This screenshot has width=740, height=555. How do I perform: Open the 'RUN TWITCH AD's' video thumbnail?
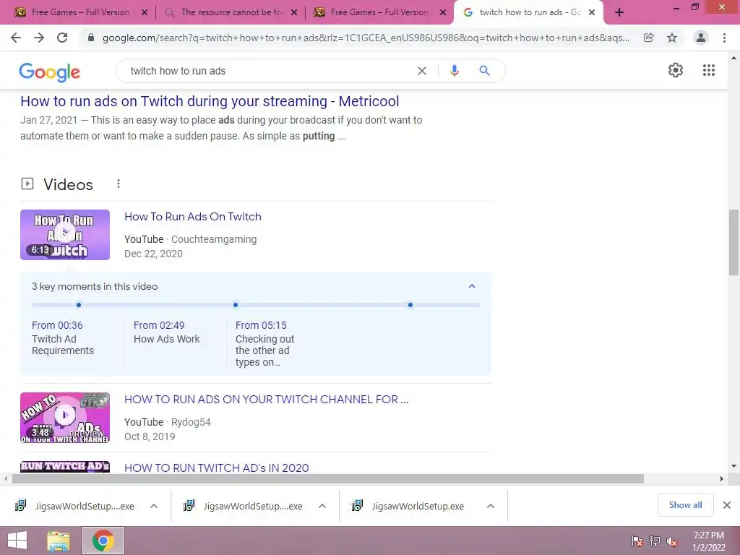[64, 466]
